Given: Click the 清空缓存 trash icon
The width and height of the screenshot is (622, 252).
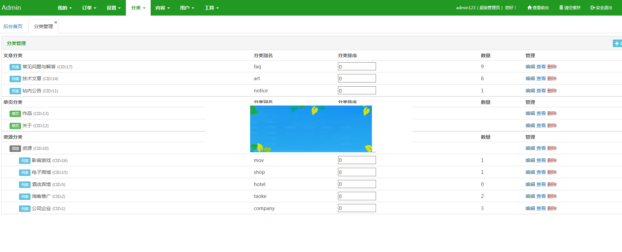Looking at the screenshot, I should [x=561, y=7].
